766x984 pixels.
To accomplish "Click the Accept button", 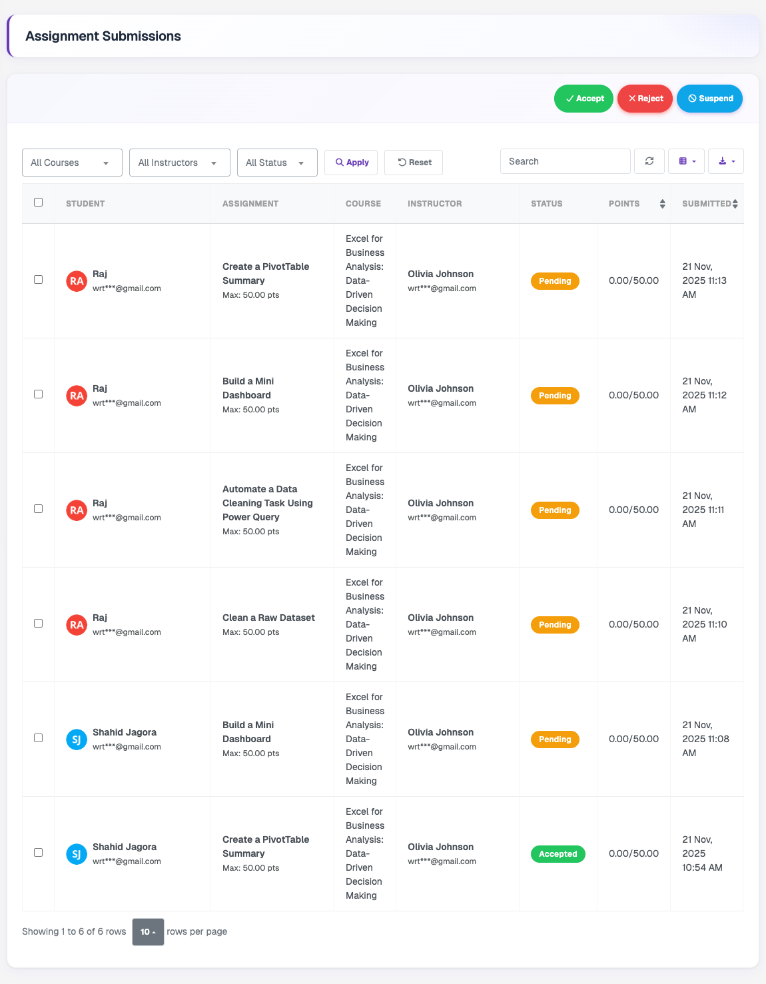I will click(x=583, y=99).
